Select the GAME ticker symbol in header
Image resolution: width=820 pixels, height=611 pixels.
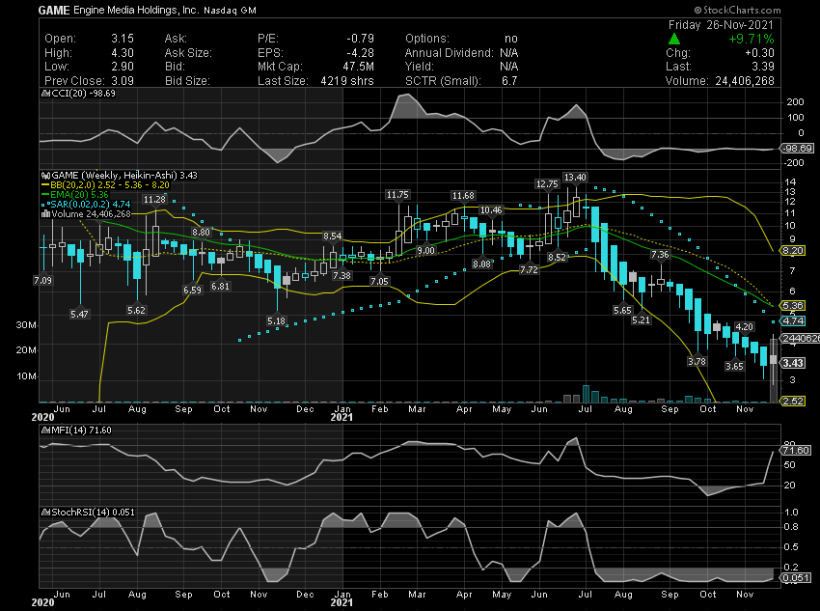pos(54,11)
